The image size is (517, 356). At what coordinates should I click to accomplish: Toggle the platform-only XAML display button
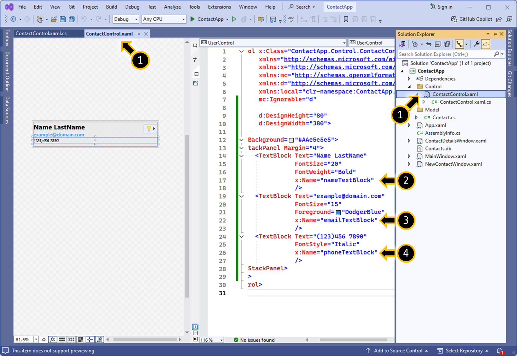pos(100,339)
